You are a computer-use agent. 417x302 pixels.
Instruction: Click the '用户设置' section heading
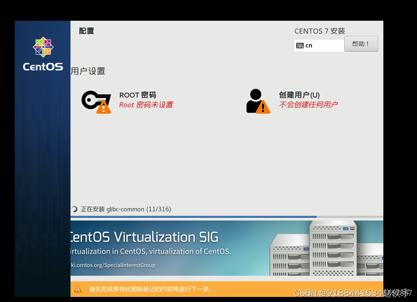point(88,71)
